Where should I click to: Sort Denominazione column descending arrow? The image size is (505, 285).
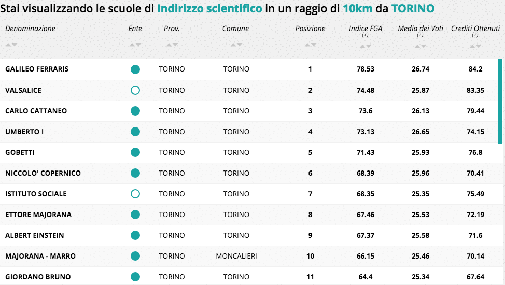(x=15, y=45)
